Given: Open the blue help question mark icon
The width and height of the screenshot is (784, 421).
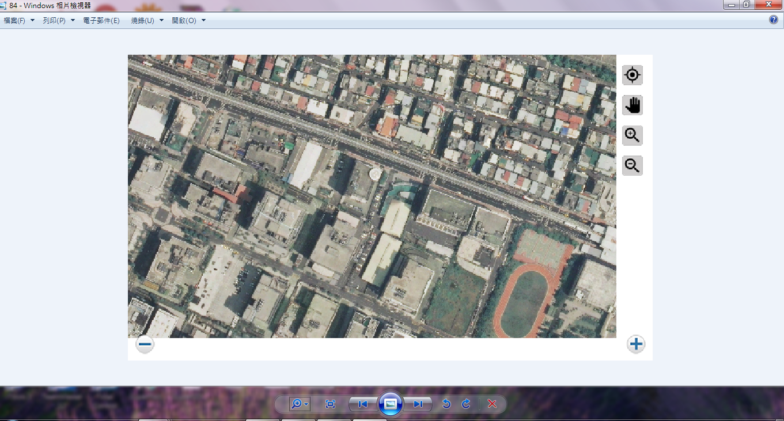Looking at the screenshot, I should tap(774, 20).
